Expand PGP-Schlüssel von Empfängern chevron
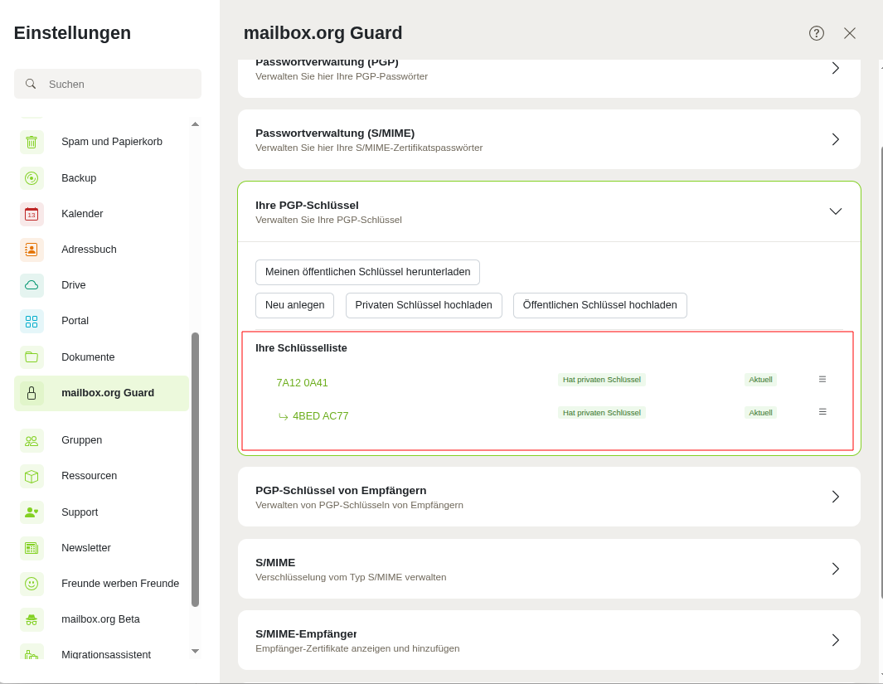Screen dimensions: 883x684 click(x=836, y=497)
